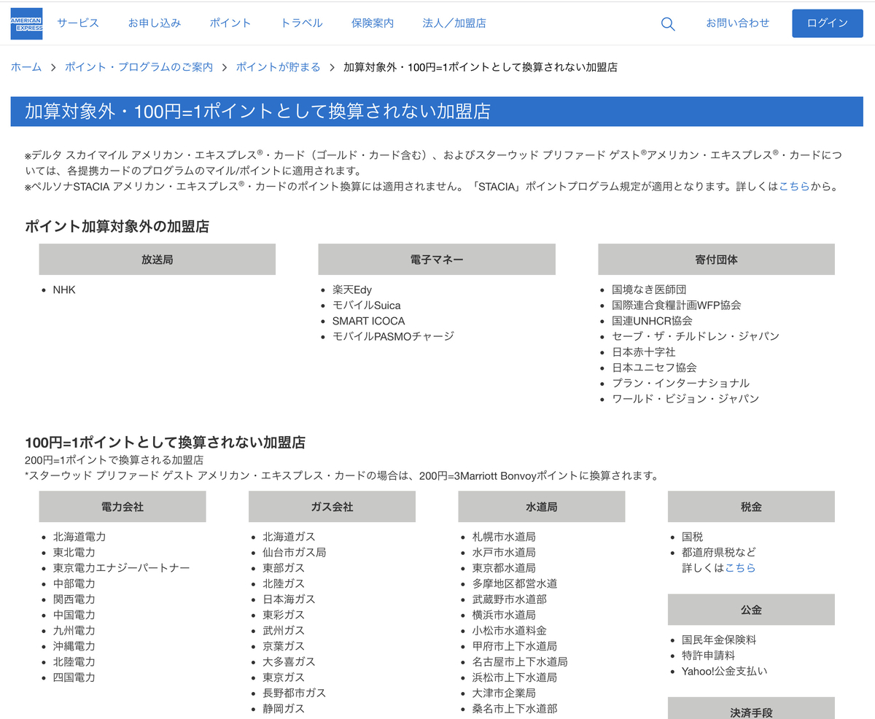Select 関西電力 list item
875x719 pixels.
(x=74, y=599)
